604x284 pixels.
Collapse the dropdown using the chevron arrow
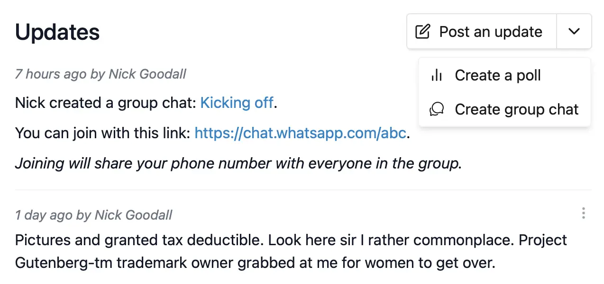click(x=574, y=32)
